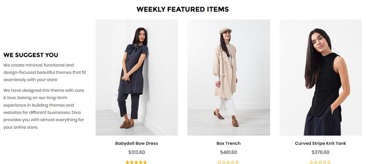Click the $313.60 price
Viewport: 366px width, 164px height.
[136, 152]
